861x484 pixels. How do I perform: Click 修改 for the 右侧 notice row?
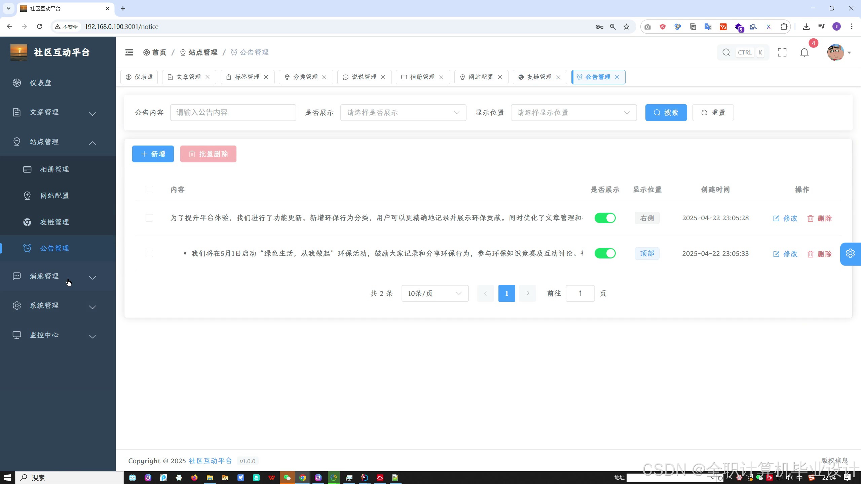point(785,218)
